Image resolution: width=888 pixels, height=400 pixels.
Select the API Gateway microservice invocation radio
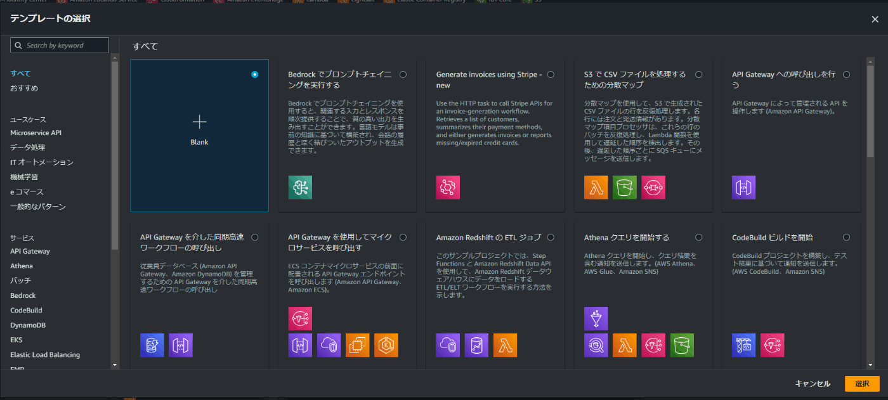click(403, 237)
